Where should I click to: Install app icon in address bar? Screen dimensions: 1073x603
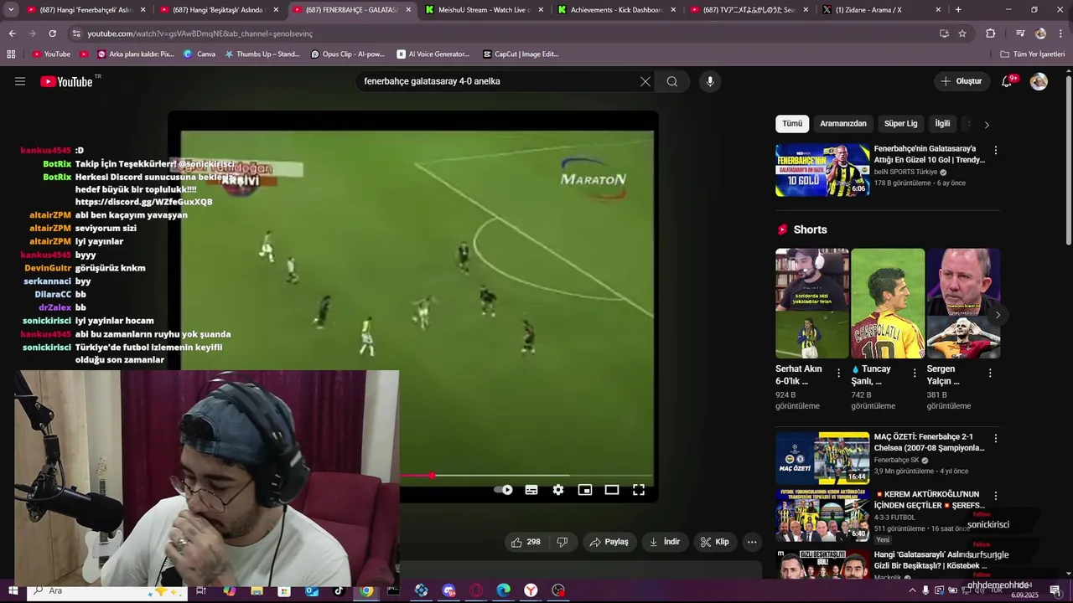coord(944,33)
